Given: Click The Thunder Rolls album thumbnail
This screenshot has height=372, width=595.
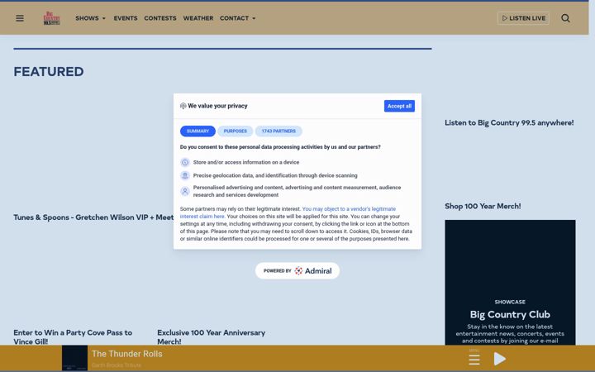Looking at the screenshot, I should (74, 358).
